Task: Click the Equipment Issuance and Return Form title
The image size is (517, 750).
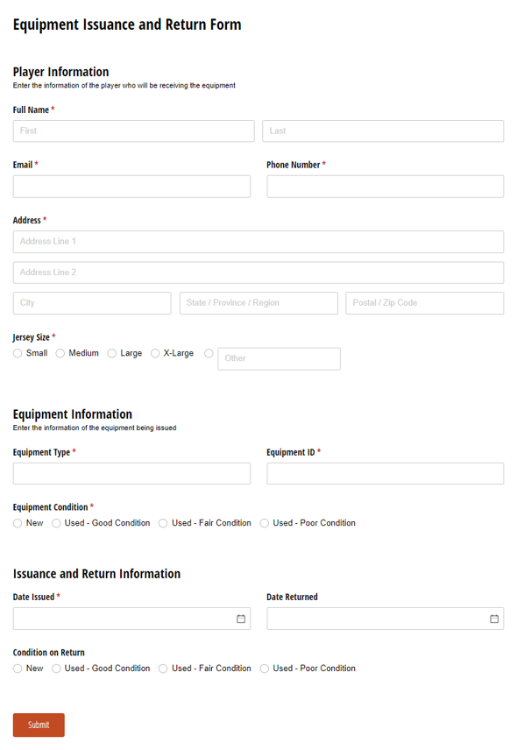Action: [127, 25]
